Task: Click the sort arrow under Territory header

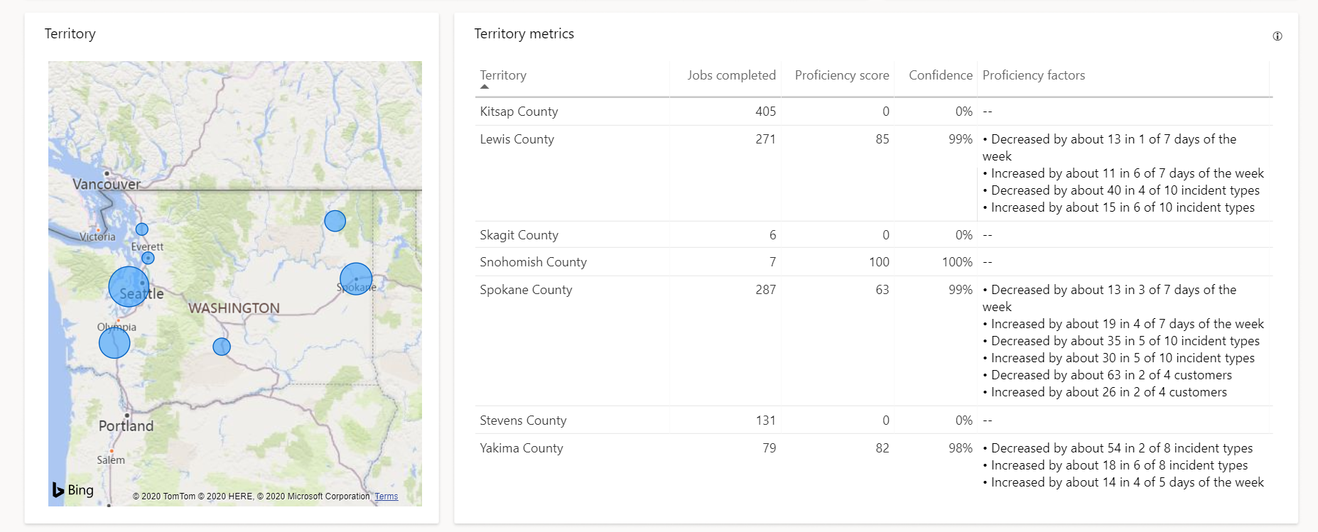Action: pos(485,87)
